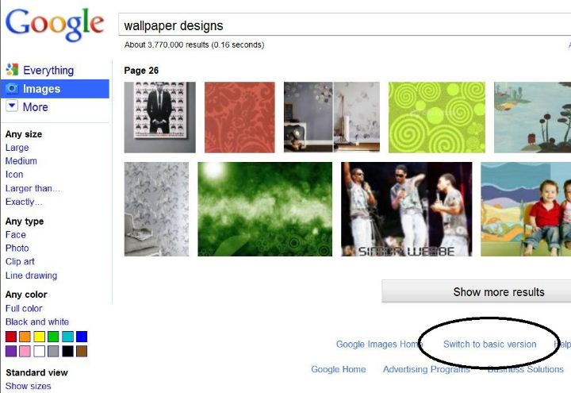Select the Everything search icon

coord(12,70)
